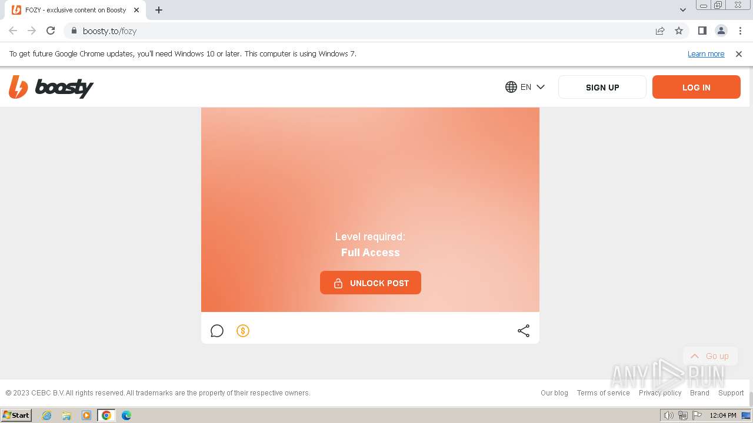The height and width of the screenshot is (423, 753).
Task: Open the media player taskbar icon
Action: (x=86, y=415)
